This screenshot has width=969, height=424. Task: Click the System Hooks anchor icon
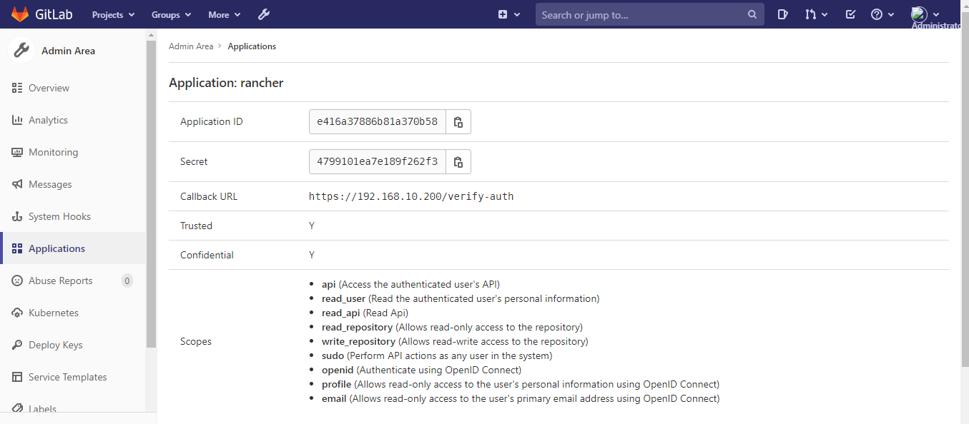click(x=17, y=216)
